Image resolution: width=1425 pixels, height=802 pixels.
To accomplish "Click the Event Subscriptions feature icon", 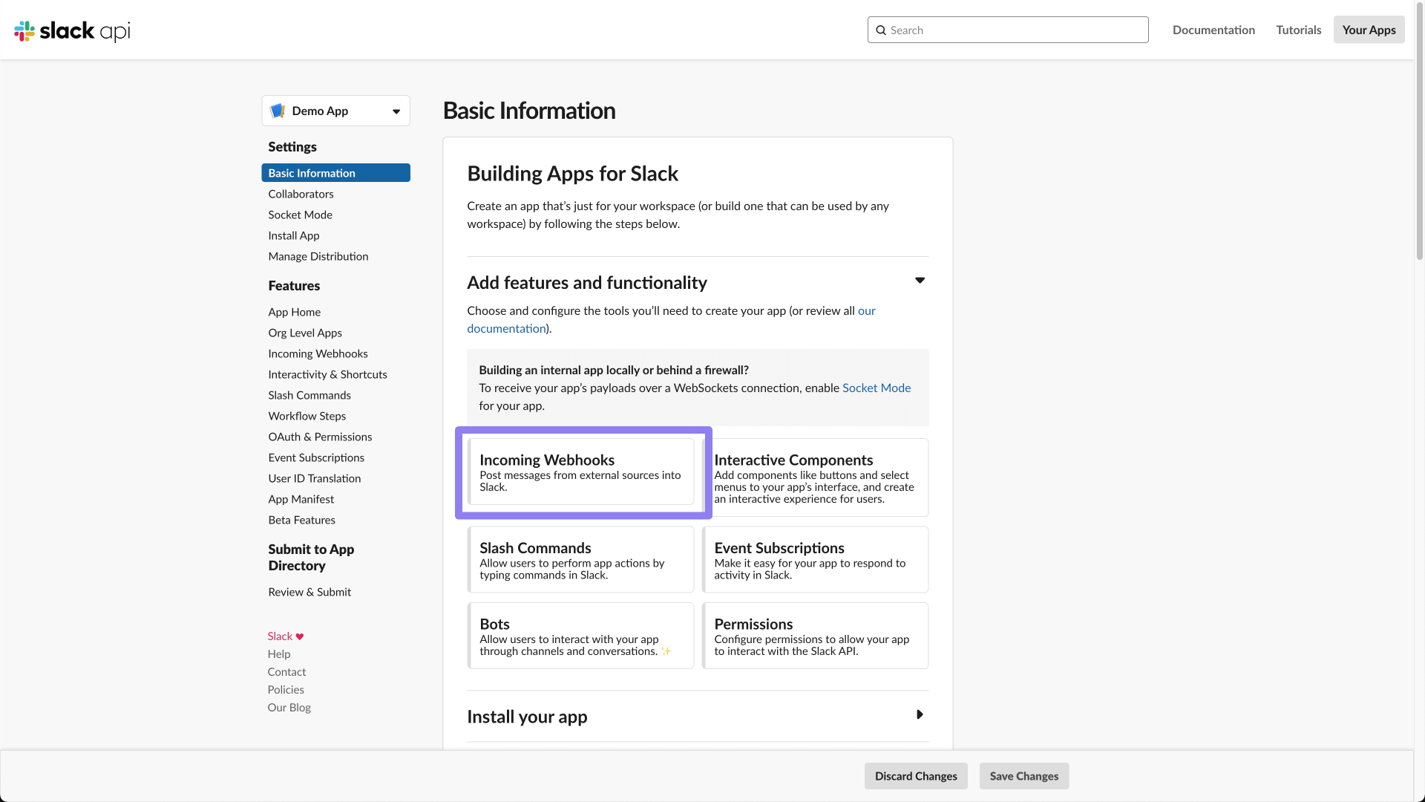I will pos(816,559).
